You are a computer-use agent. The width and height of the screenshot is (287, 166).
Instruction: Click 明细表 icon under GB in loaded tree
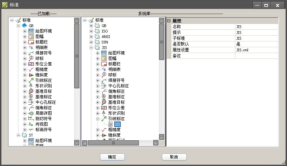pyautogui.click(x=31, y=48)
